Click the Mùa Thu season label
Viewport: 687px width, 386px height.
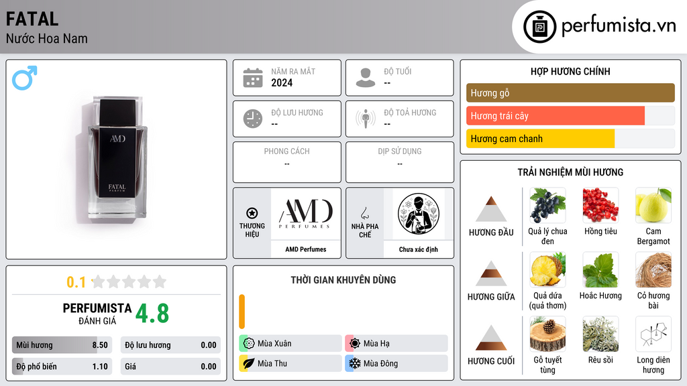point(272,363)
